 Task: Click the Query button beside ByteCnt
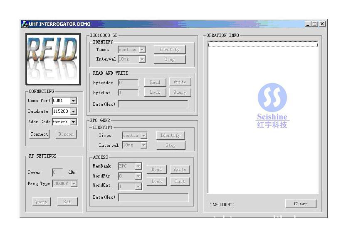180,92
